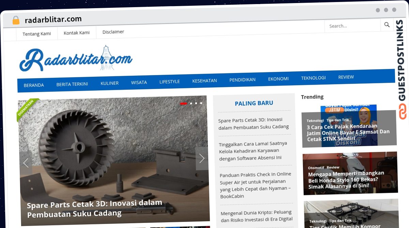This screenshot has width=409, height=228.
Task: Advance slider with right arrow
Action: (x=202, y=158)
